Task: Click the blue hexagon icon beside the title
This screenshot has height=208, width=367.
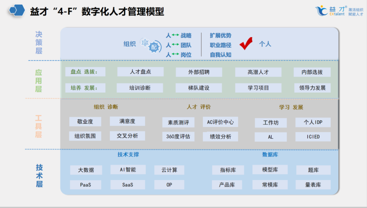Action: (17, 10)
